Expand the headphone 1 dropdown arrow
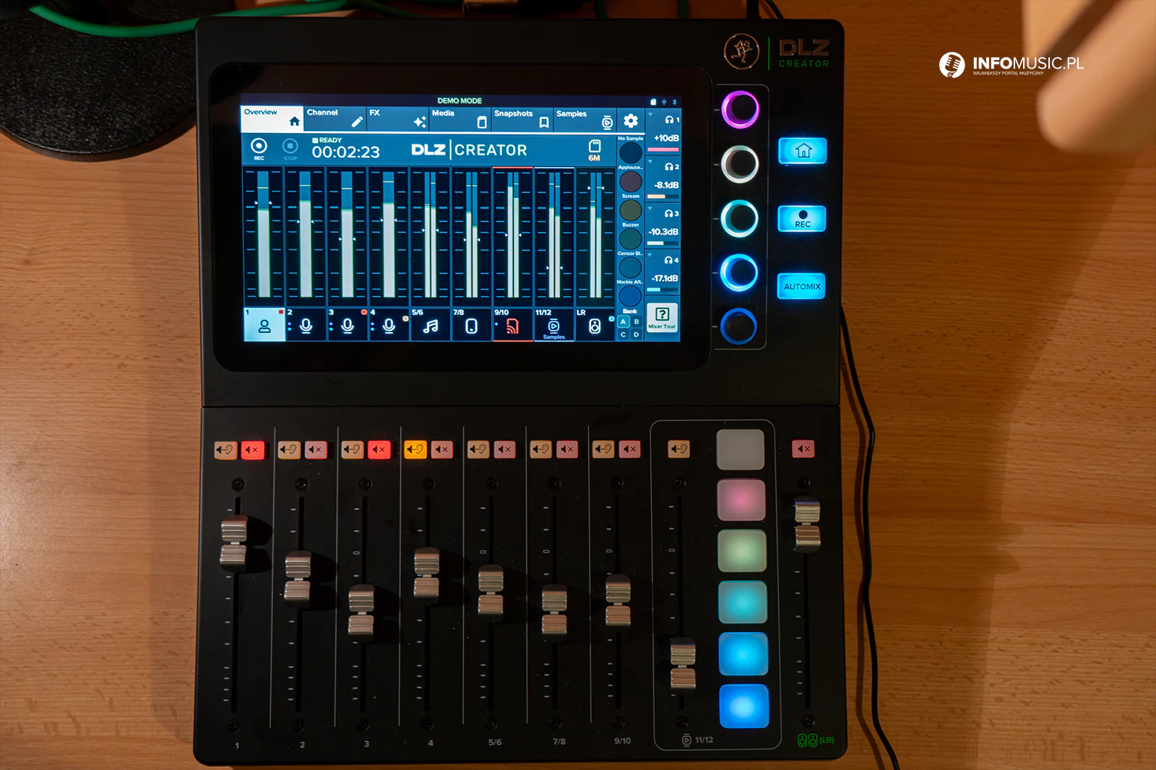1156x770 pixels. point(650,115)
